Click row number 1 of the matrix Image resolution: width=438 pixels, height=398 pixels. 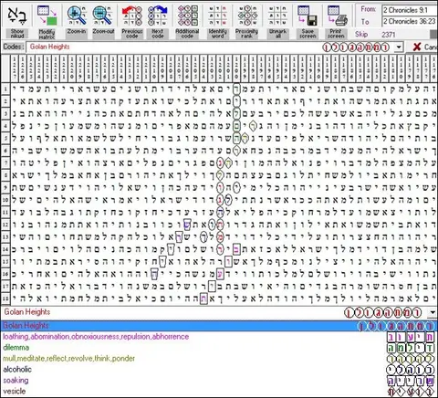coord(5,89)
